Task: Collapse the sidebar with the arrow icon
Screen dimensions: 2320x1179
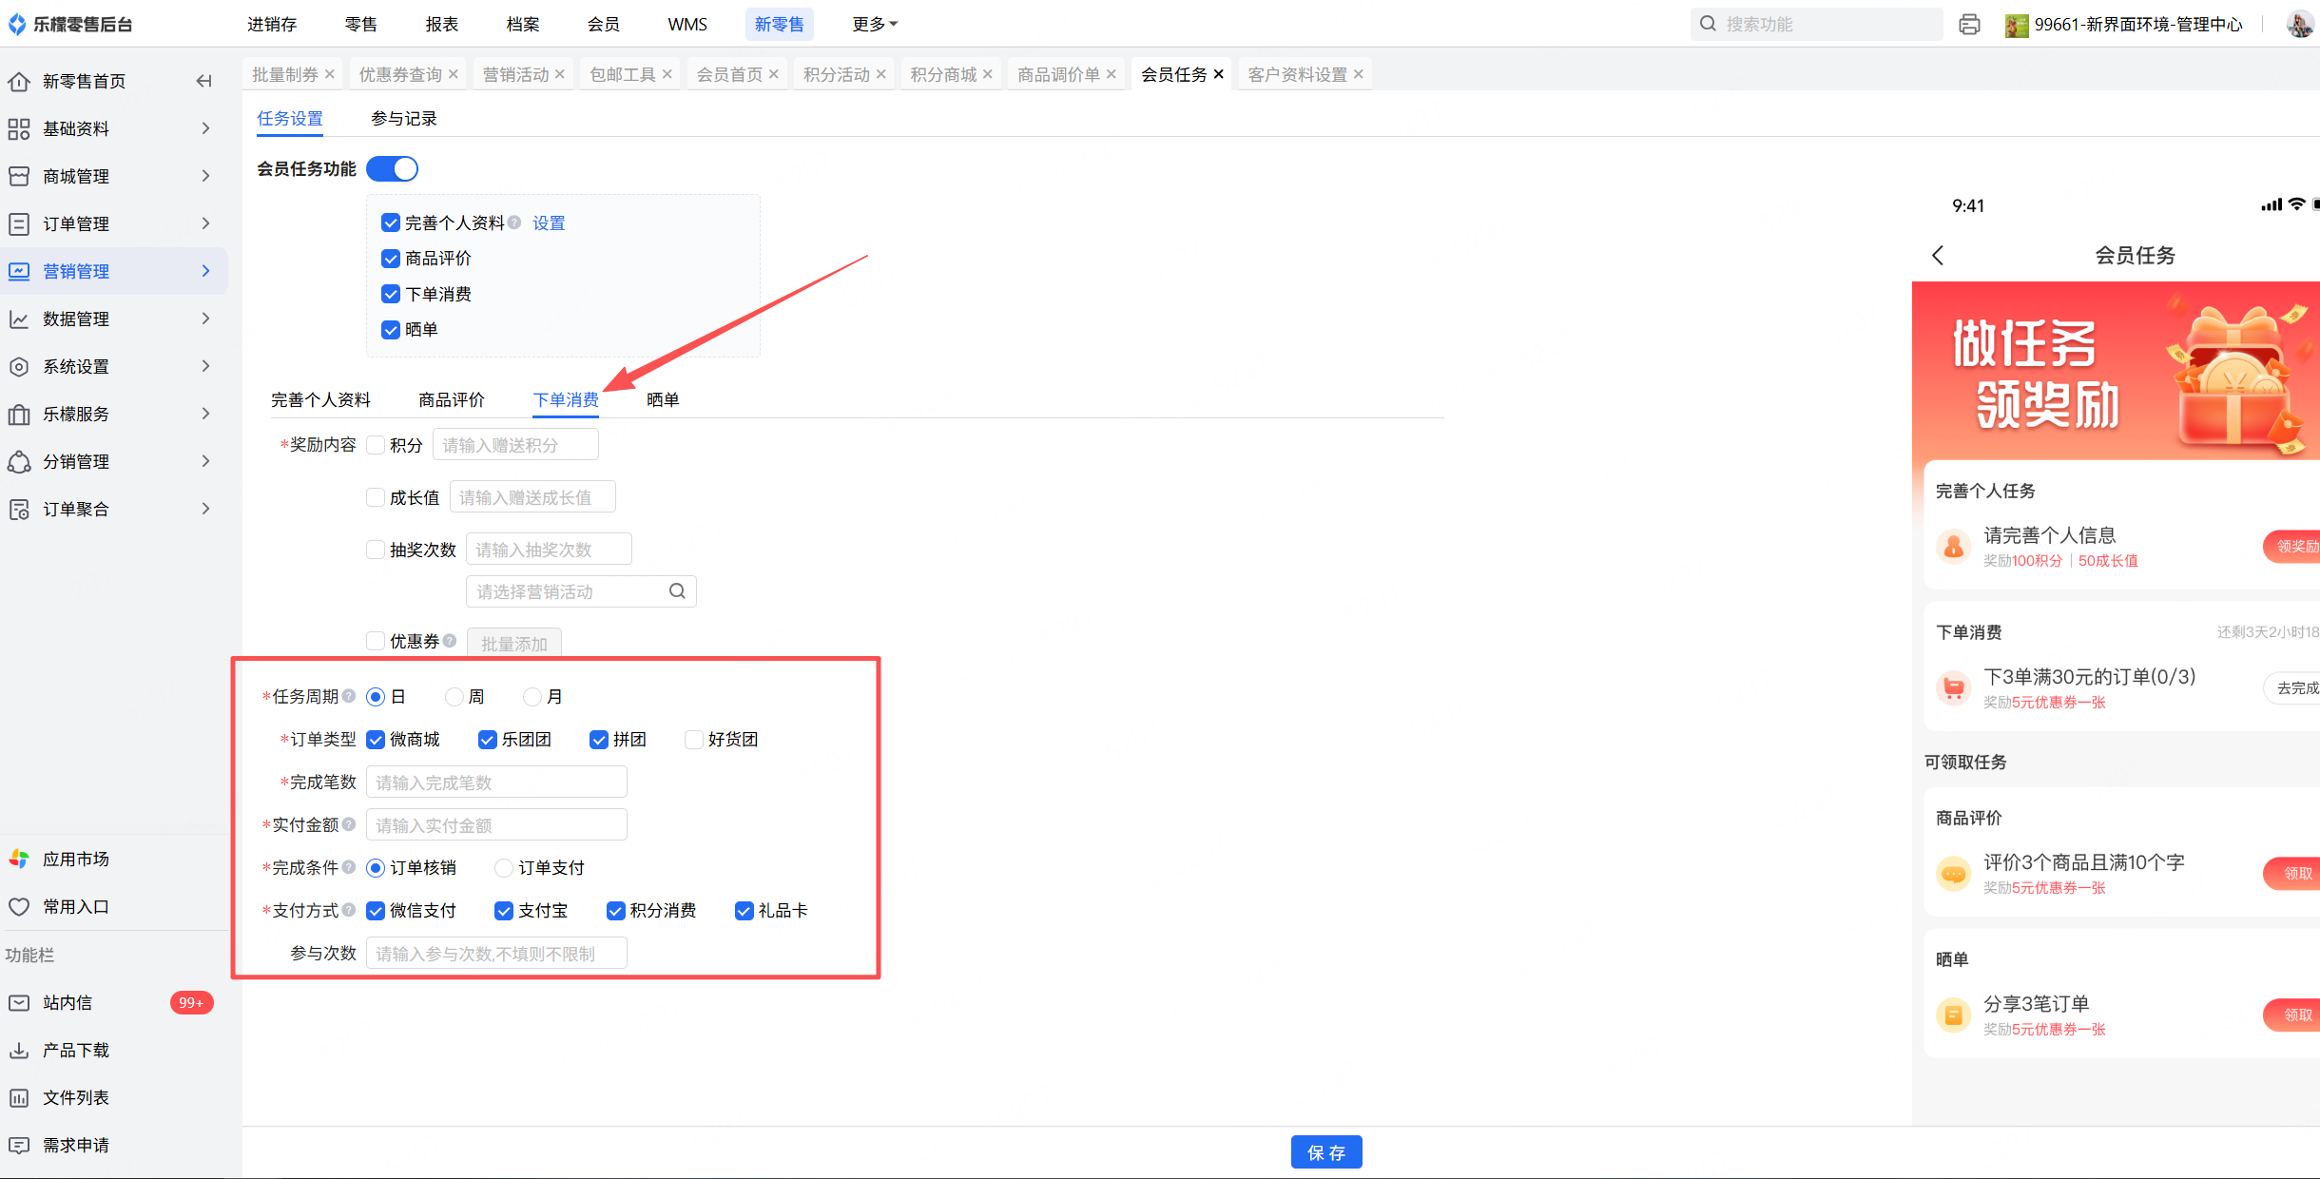Action: (x=203, y=81)
